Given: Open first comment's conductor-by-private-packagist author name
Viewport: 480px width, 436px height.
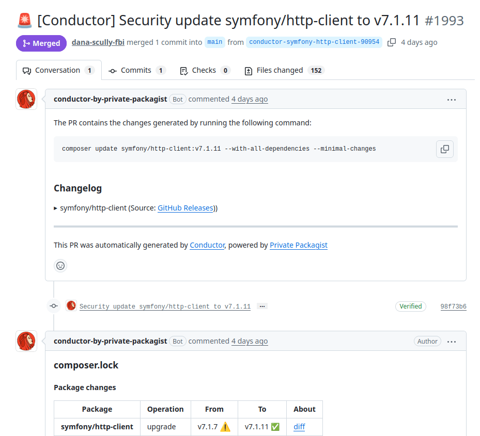Looking at the screenshot, I should [110, 99].
